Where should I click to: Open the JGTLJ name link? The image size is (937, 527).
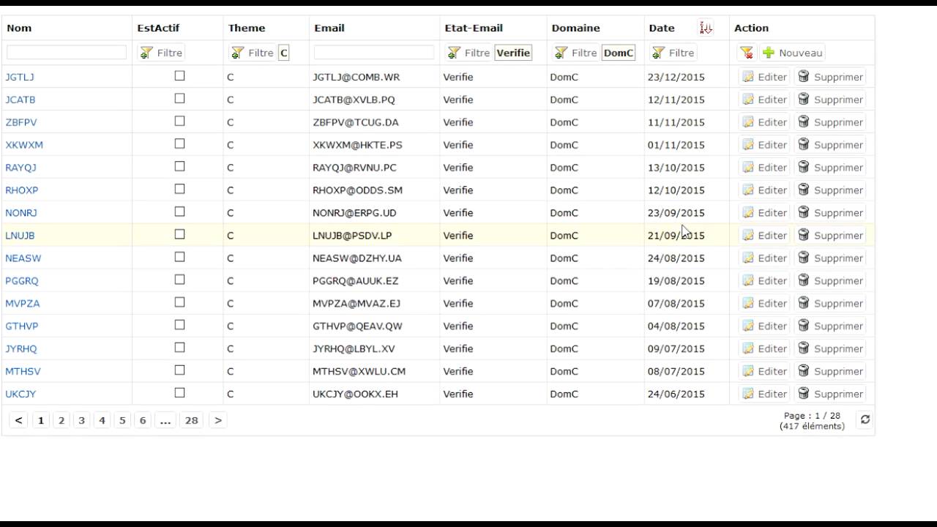pos(20,77)
